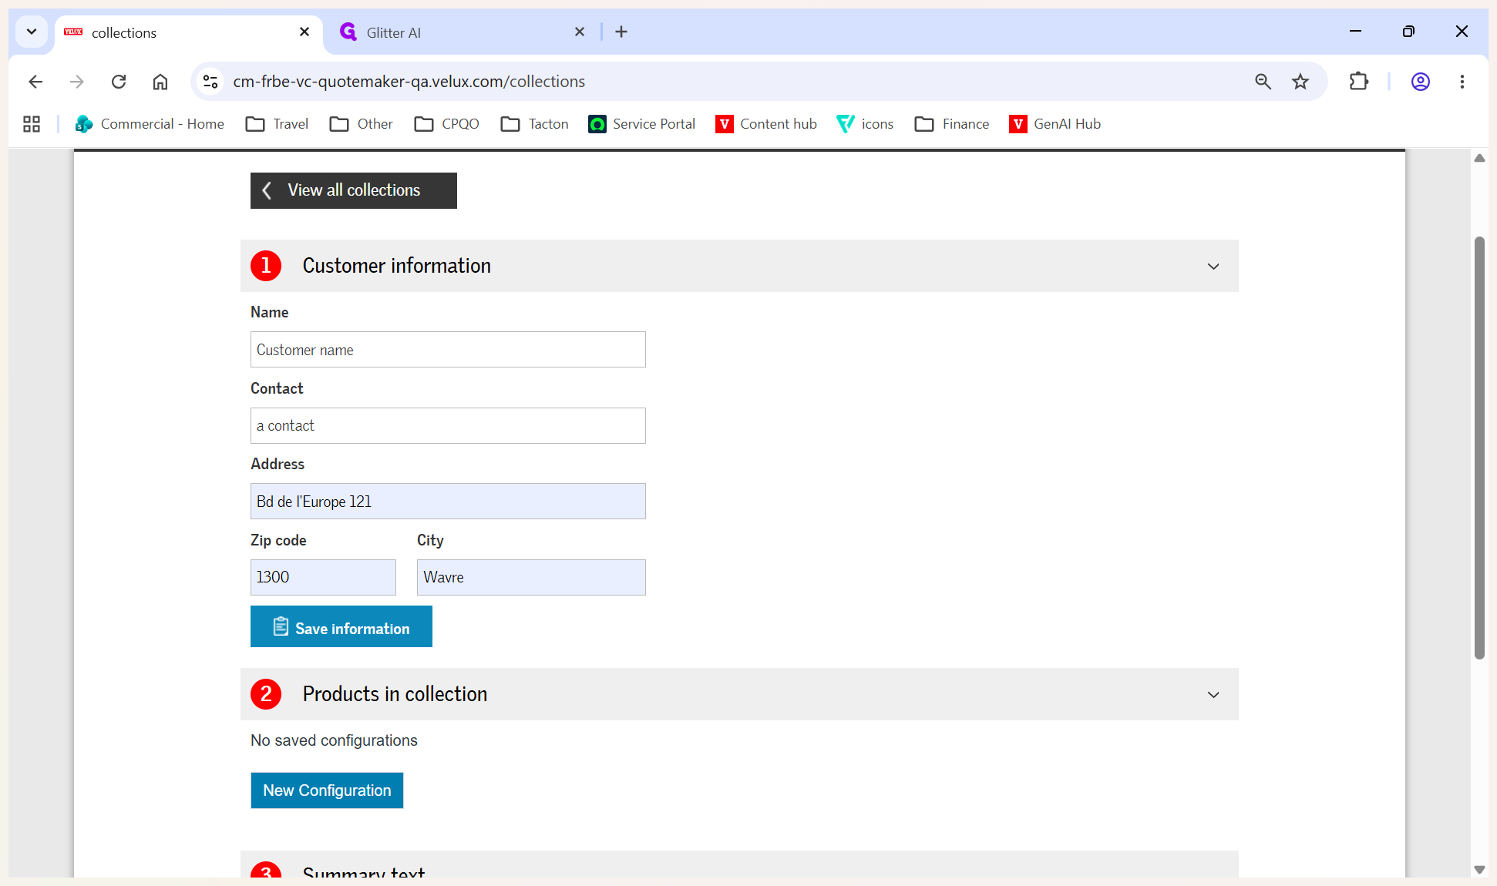Edit the Zip code field
The width and height of the screenshot is (1497, 886).
click(x=323, y=577)
